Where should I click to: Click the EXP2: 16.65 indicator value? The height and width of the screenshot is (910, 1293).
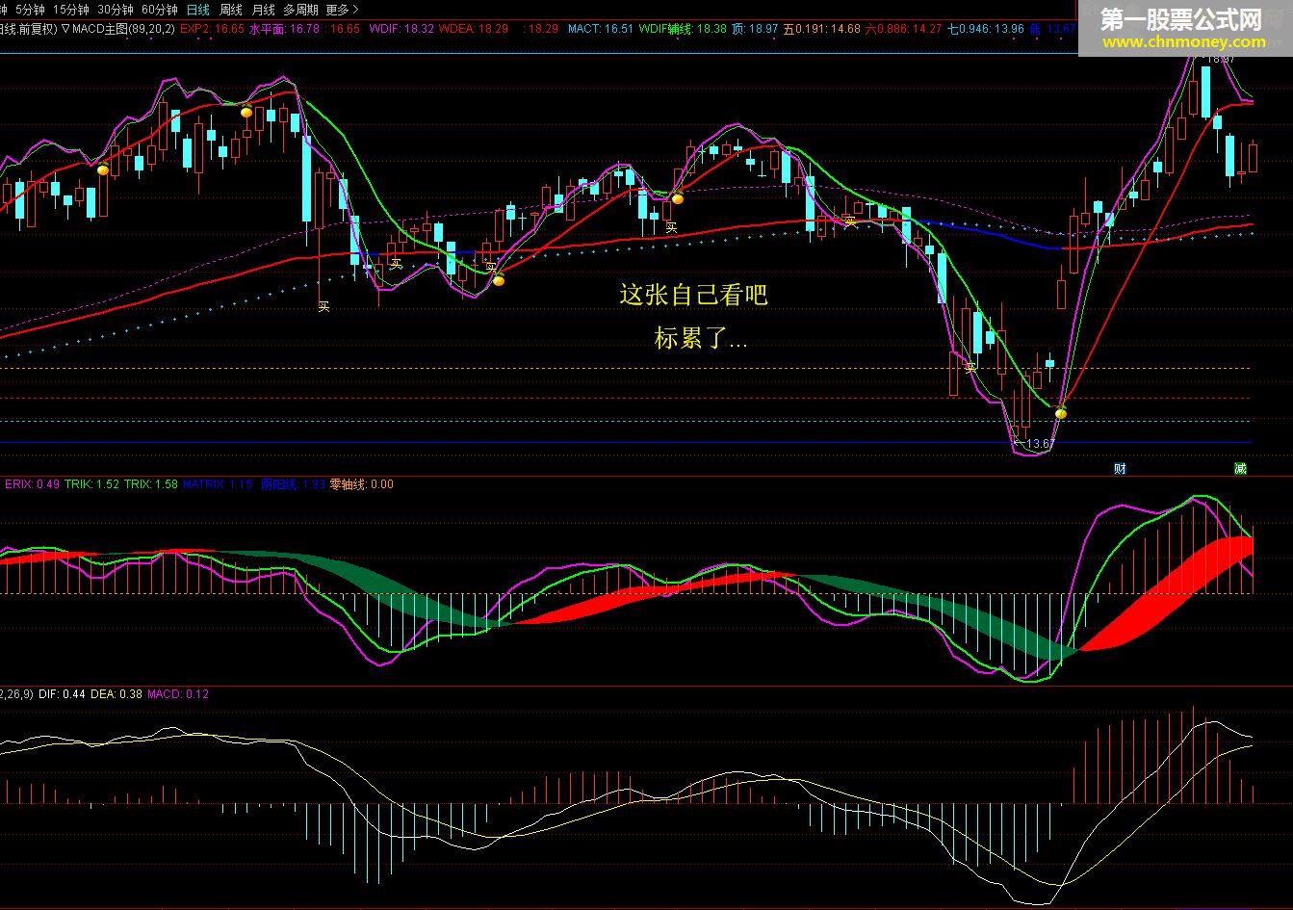[x=211, y=29]
